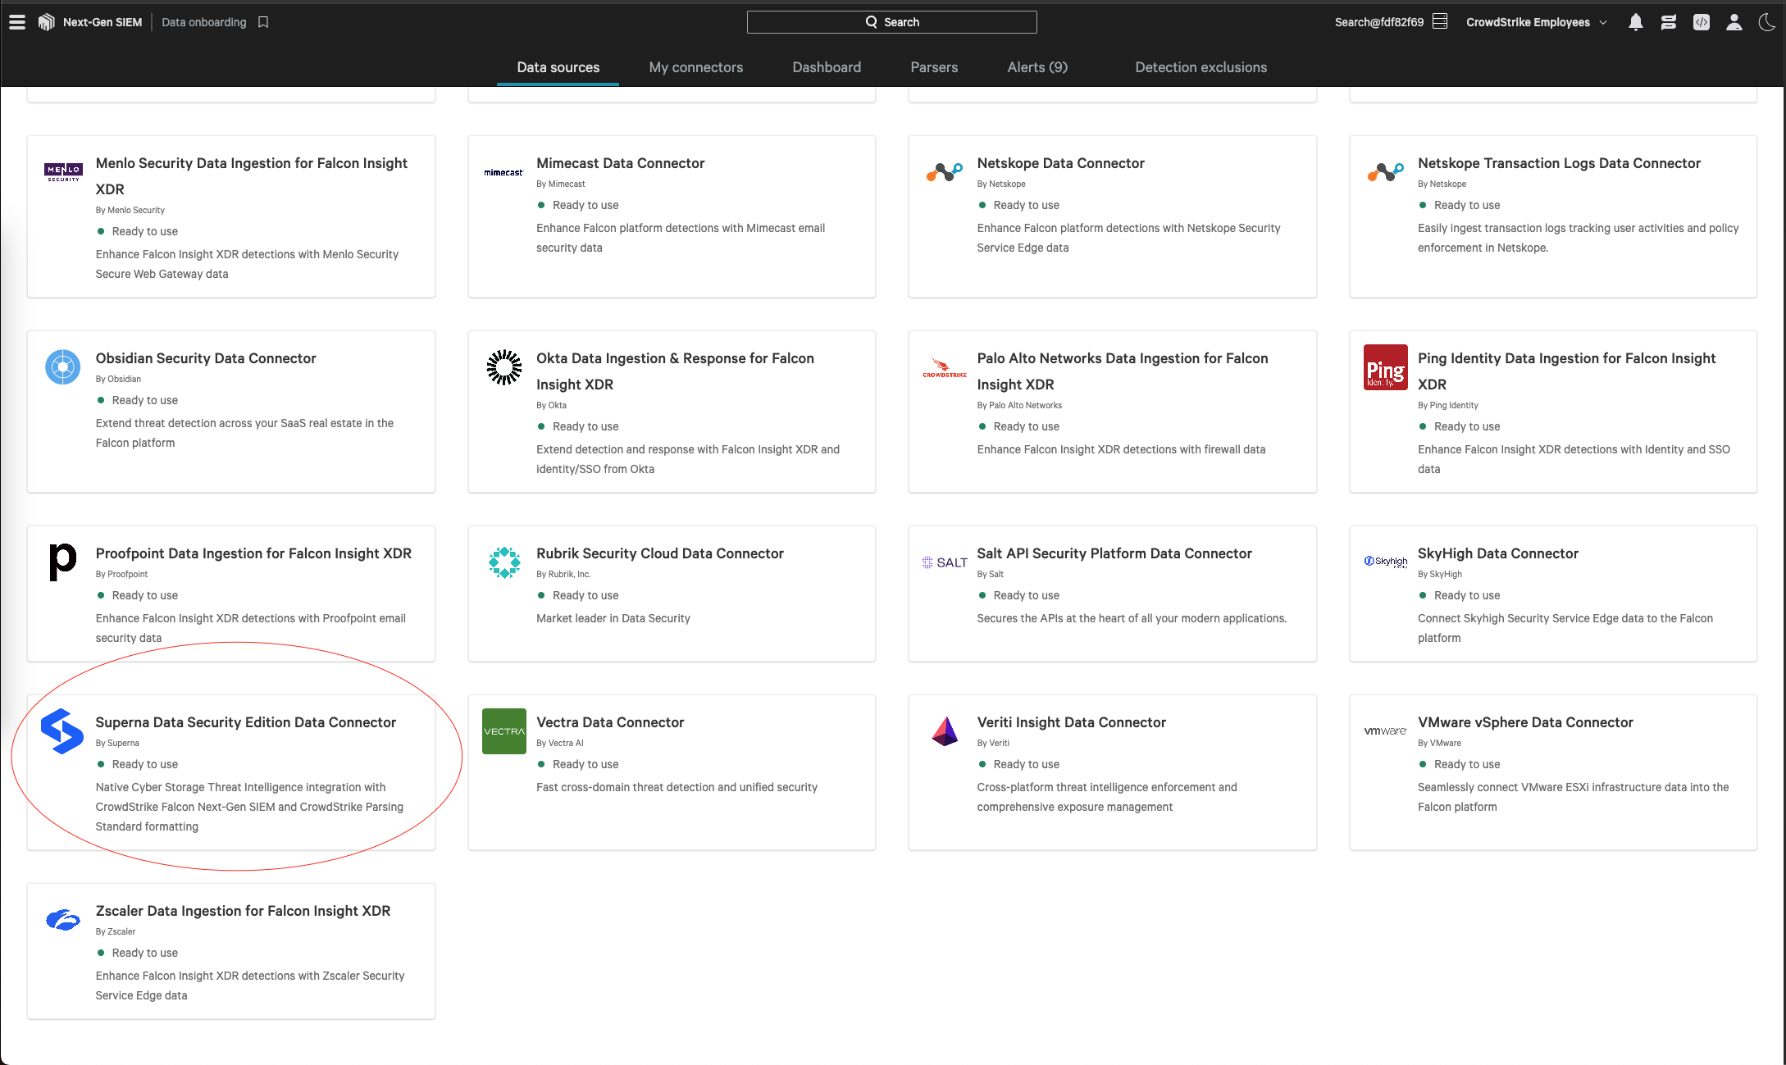This screenshot has height=1065, width=1786.
Task: Open Rubrik Security Cloud Data Connector title
Action: [x=659, y=553]
